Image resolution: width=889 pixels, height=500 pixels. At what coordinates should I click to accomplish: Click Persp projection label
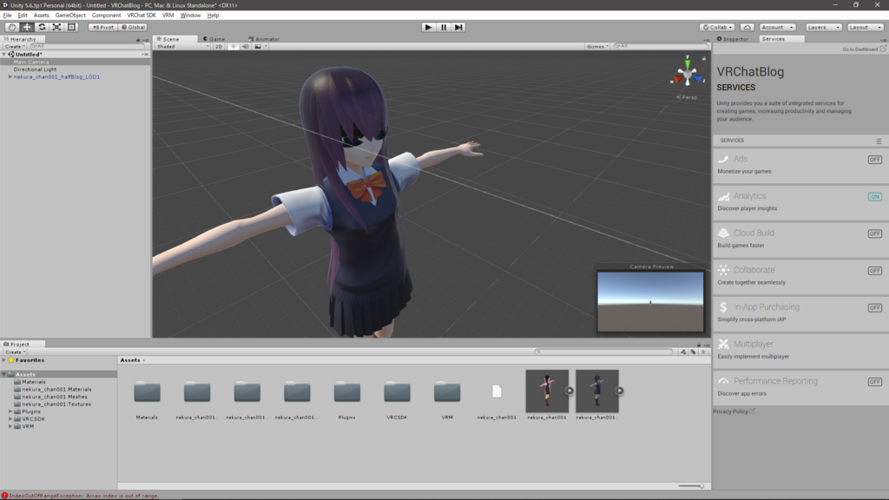point(688,97)
